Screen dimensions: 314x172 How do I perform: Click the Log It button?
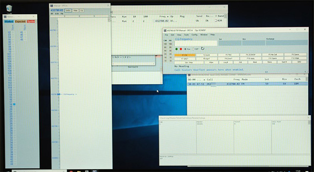(226, 62)
